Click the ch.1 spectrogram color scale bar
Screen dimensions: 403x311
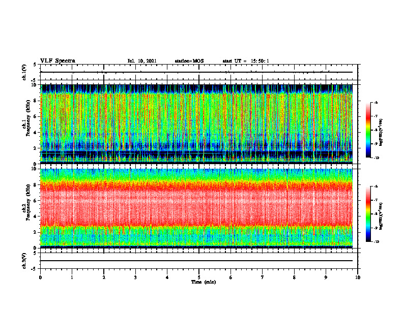click(368, 130)
